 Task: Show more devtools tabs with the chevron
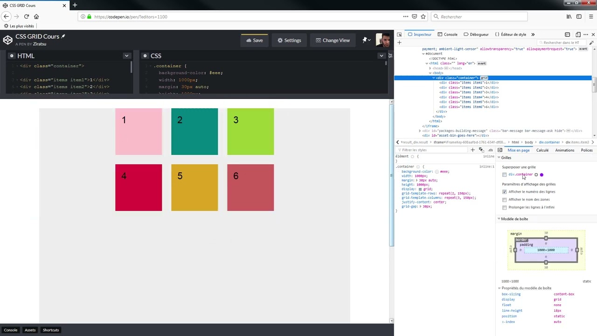tap(533, 35)
